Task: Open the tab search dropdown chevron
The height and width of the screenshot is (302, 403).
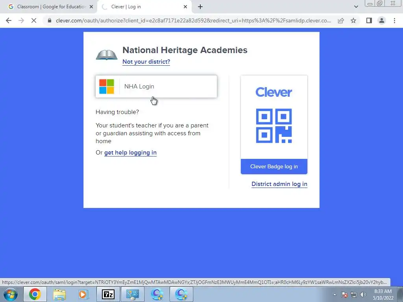Action: click(x=356, y=7)
